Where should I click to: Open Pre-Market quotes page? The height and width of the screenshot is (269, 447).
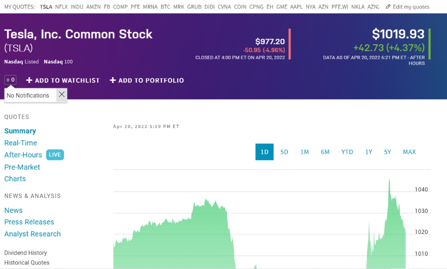22,167
